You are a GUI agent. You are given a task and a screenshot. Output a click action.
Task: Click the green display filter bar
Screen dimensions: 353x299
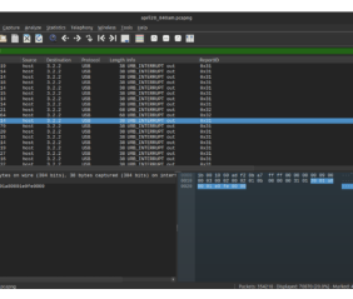pyautogui.click(x=176, y=51)
